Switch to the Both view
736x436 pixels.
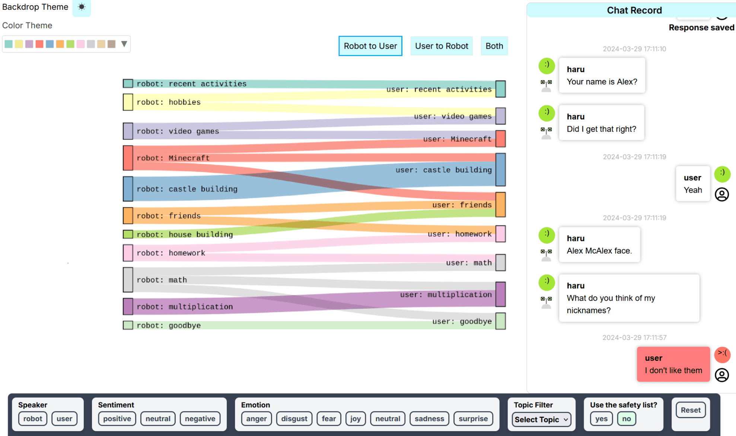click(x=494, y=46)
